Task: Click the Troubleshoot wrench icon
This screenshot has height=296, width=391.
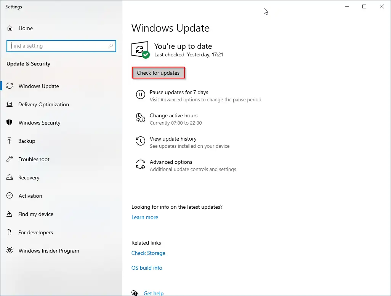Action: pyautogui.click(x=10, y=159)
